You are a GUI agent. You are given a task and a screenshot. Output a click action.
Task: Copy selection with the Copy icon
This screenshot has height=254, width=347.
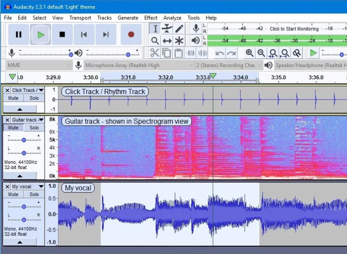point(167,53)
